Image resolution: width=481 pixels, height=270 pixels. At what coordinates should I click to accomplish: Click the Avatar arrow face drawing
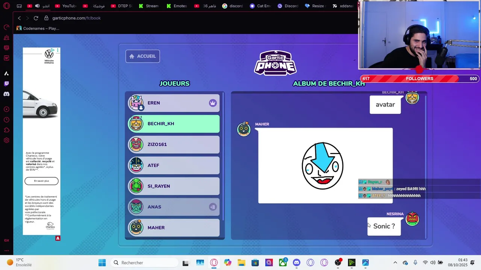[323, 166]
